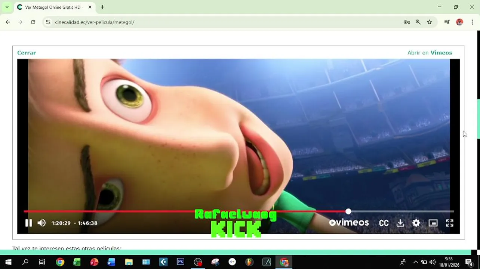The image size is (480, 269).
Task: Open password manager key icon
Action: click(407, 22)
